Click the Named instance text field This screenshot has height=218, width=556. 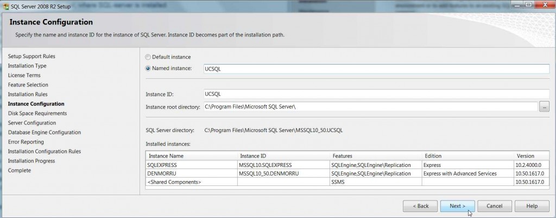coord(376,69)
